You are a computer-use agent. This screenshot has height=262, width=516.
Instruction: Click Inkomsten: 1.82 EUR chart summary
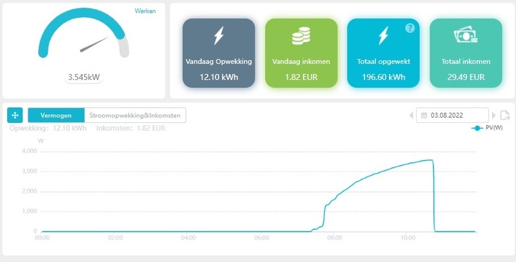pos(131,128)
